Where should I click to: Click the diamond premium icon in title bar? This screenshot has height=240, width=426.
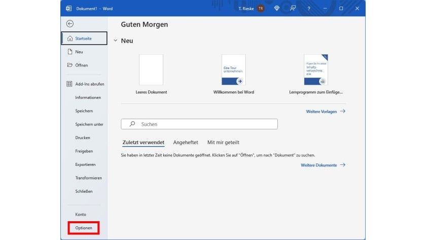tap(276, 9)
